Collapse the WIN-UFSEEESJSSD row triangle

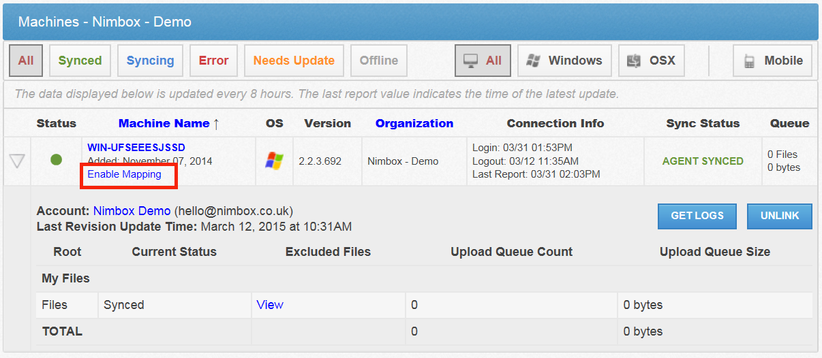click(17, 161)
